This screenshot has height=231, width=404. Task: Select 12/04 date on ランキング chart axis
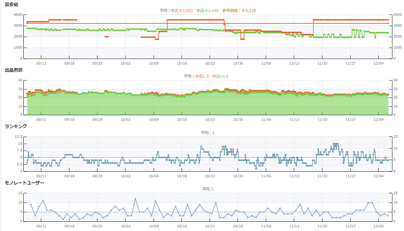[378, 176]
